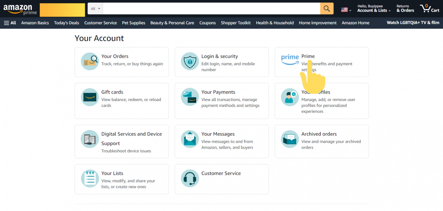Click the Archived orders folder icon
This screenshot has width=443, height=211.
pyautogui.click(x=290, y=139)
